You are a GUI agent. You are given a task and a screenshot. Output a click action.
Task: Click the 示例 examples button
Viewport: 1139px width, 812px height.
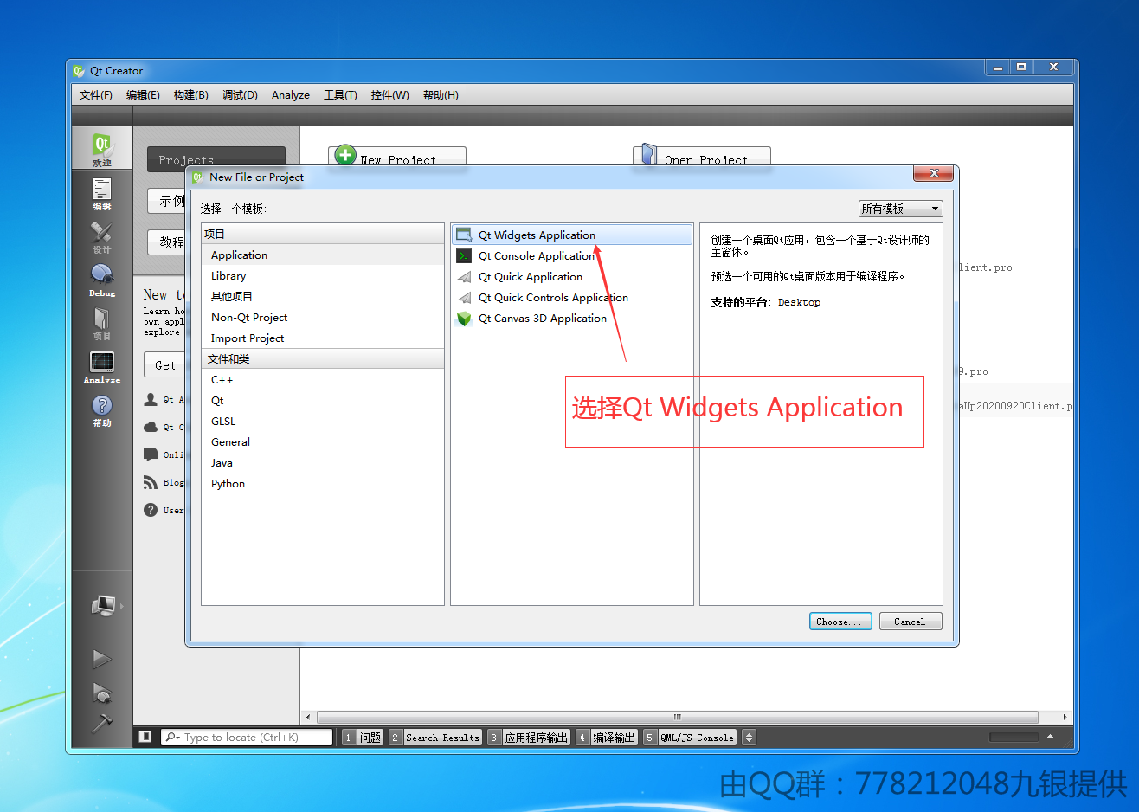pos(166,201)
